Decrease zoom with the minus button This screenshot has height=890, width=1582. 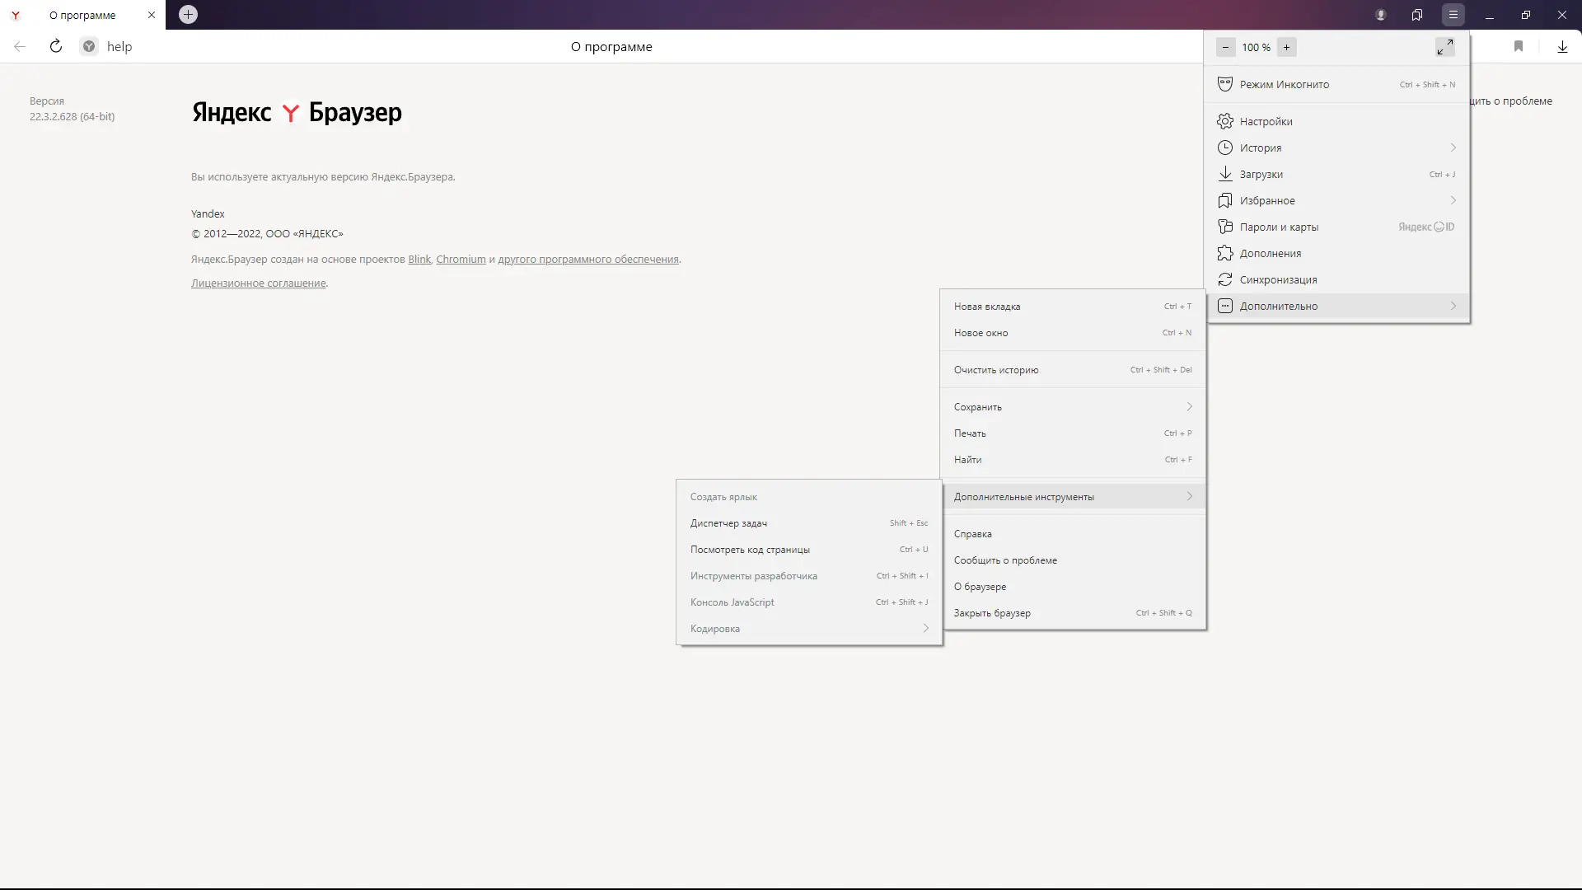tap(1225, 47)
